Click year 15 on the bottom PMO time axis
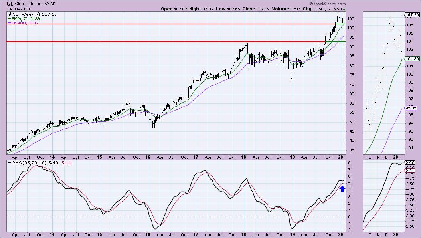The height and width of the screenshot is (238, 421). pyautogui.click(x=99, y=234)
